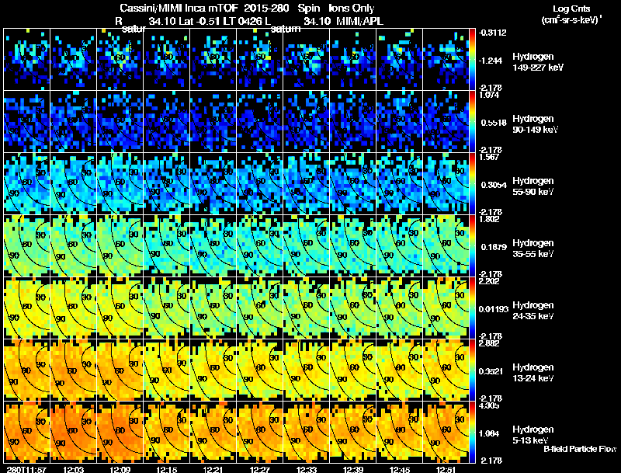Click the Log Cnts units heading
Viewport: 621px width, 473px height.
[x=571, y=9]
